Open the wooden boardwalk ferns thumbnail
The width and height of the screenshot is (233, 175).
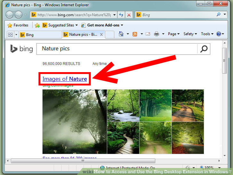[x=123, y=138]
